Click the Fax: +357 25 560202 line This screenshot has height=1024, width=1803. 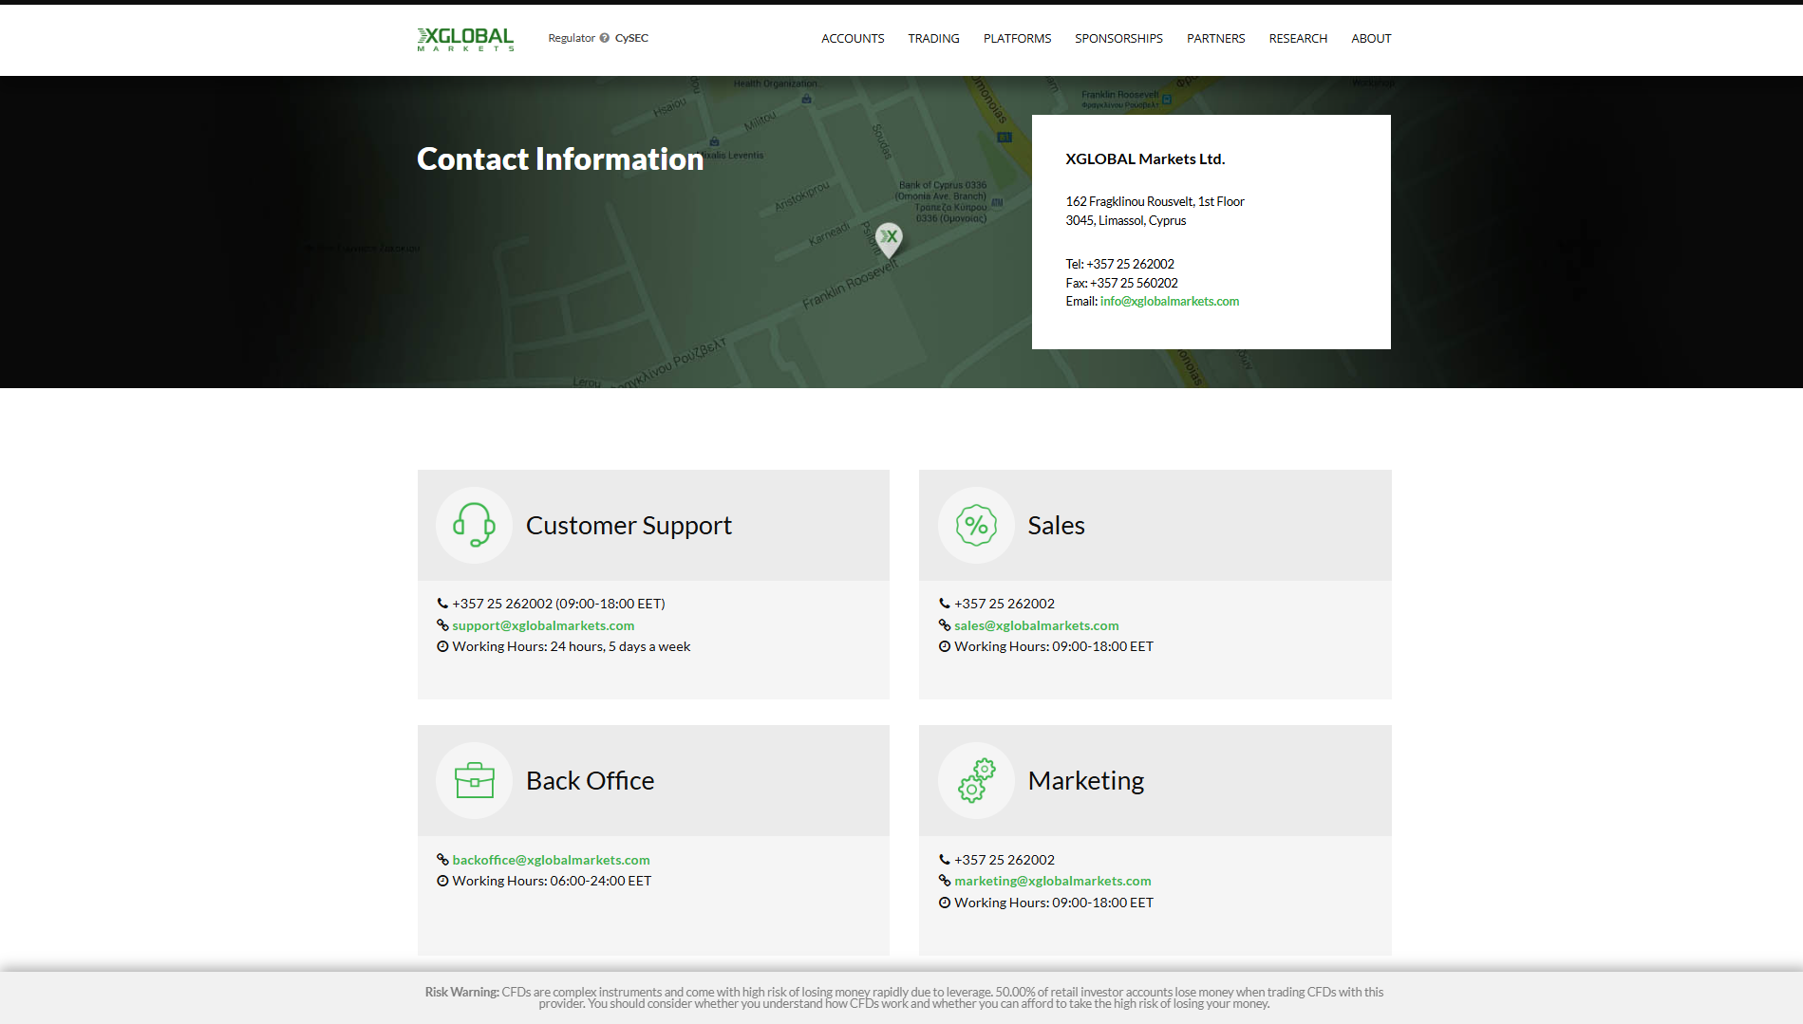coord(1121,283)
